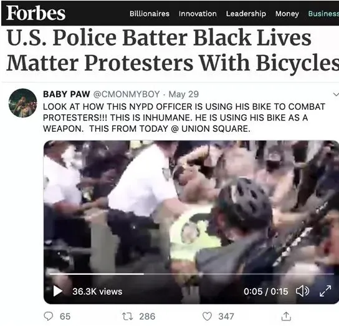339x326 pixels.
Task: Go to the Leadership section
Action: coord(246,14)
